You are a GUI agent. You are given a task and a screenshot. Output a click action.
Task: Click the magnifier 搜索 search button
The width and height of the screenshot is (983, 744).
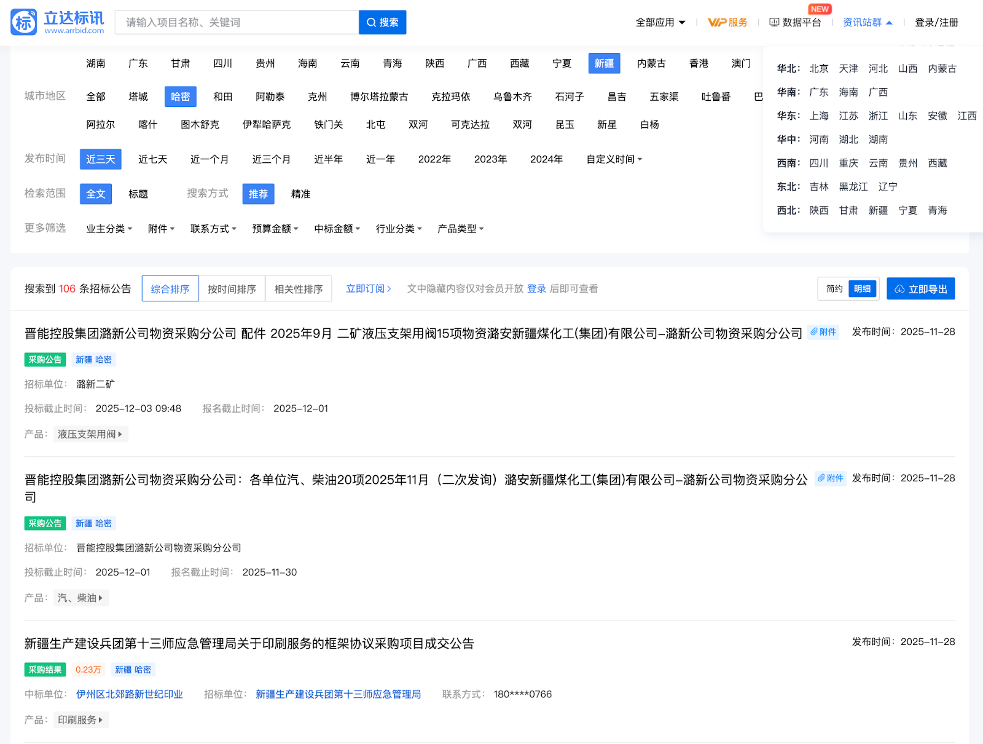[382, 22]
